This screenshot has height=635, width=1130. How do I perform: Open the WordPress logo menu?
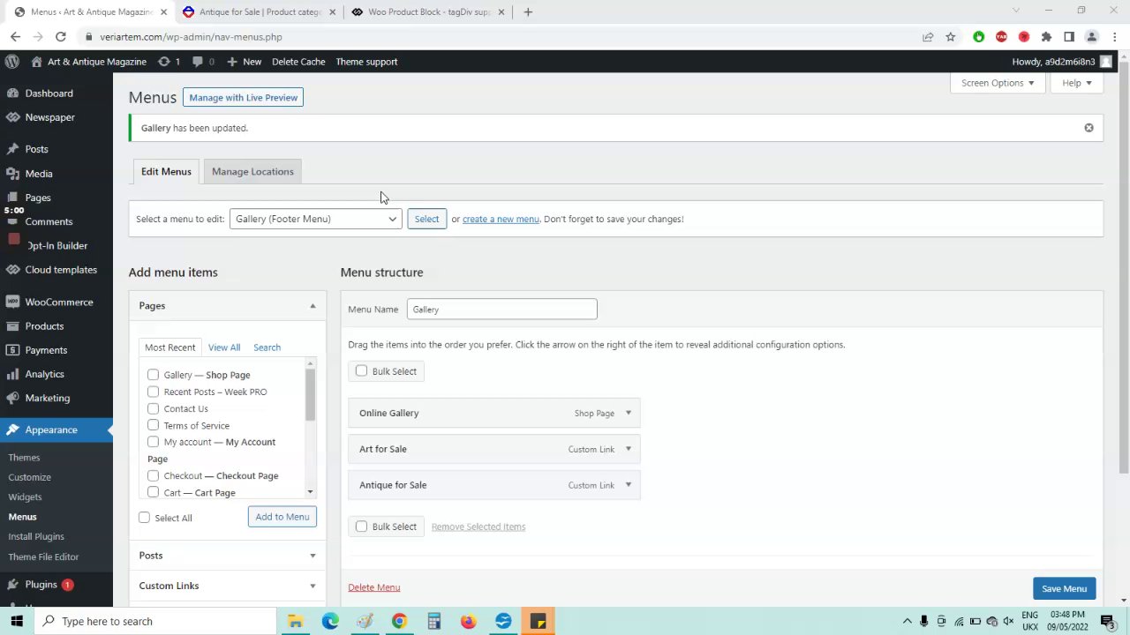(12, 62)
